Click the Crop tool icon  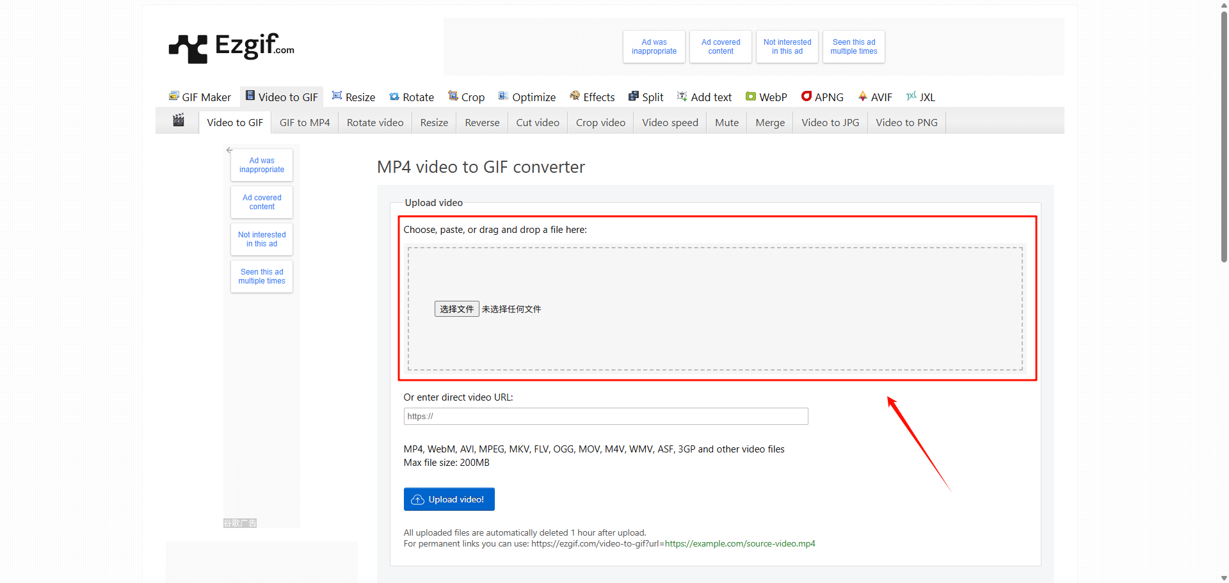click(x=453, y=96)
